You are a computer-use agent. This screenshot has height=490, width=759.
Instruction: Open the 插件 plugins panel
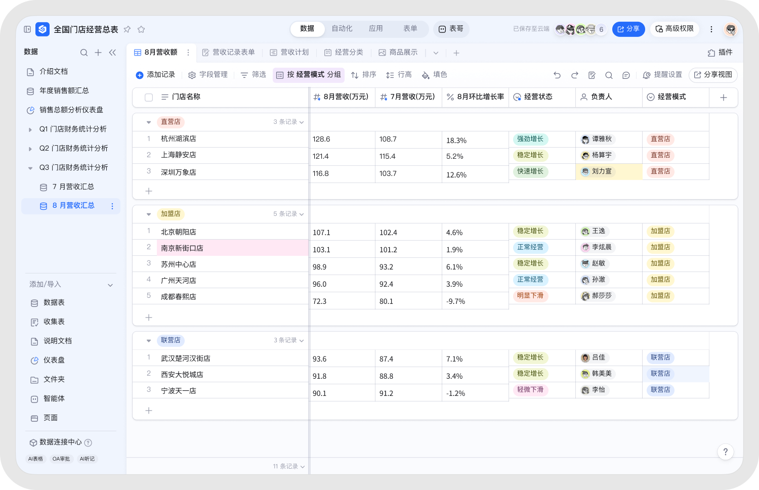tap(720, 53)
